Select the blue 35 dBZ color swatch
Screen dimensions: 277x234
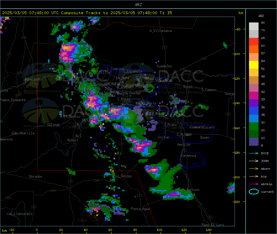[254, 111]
